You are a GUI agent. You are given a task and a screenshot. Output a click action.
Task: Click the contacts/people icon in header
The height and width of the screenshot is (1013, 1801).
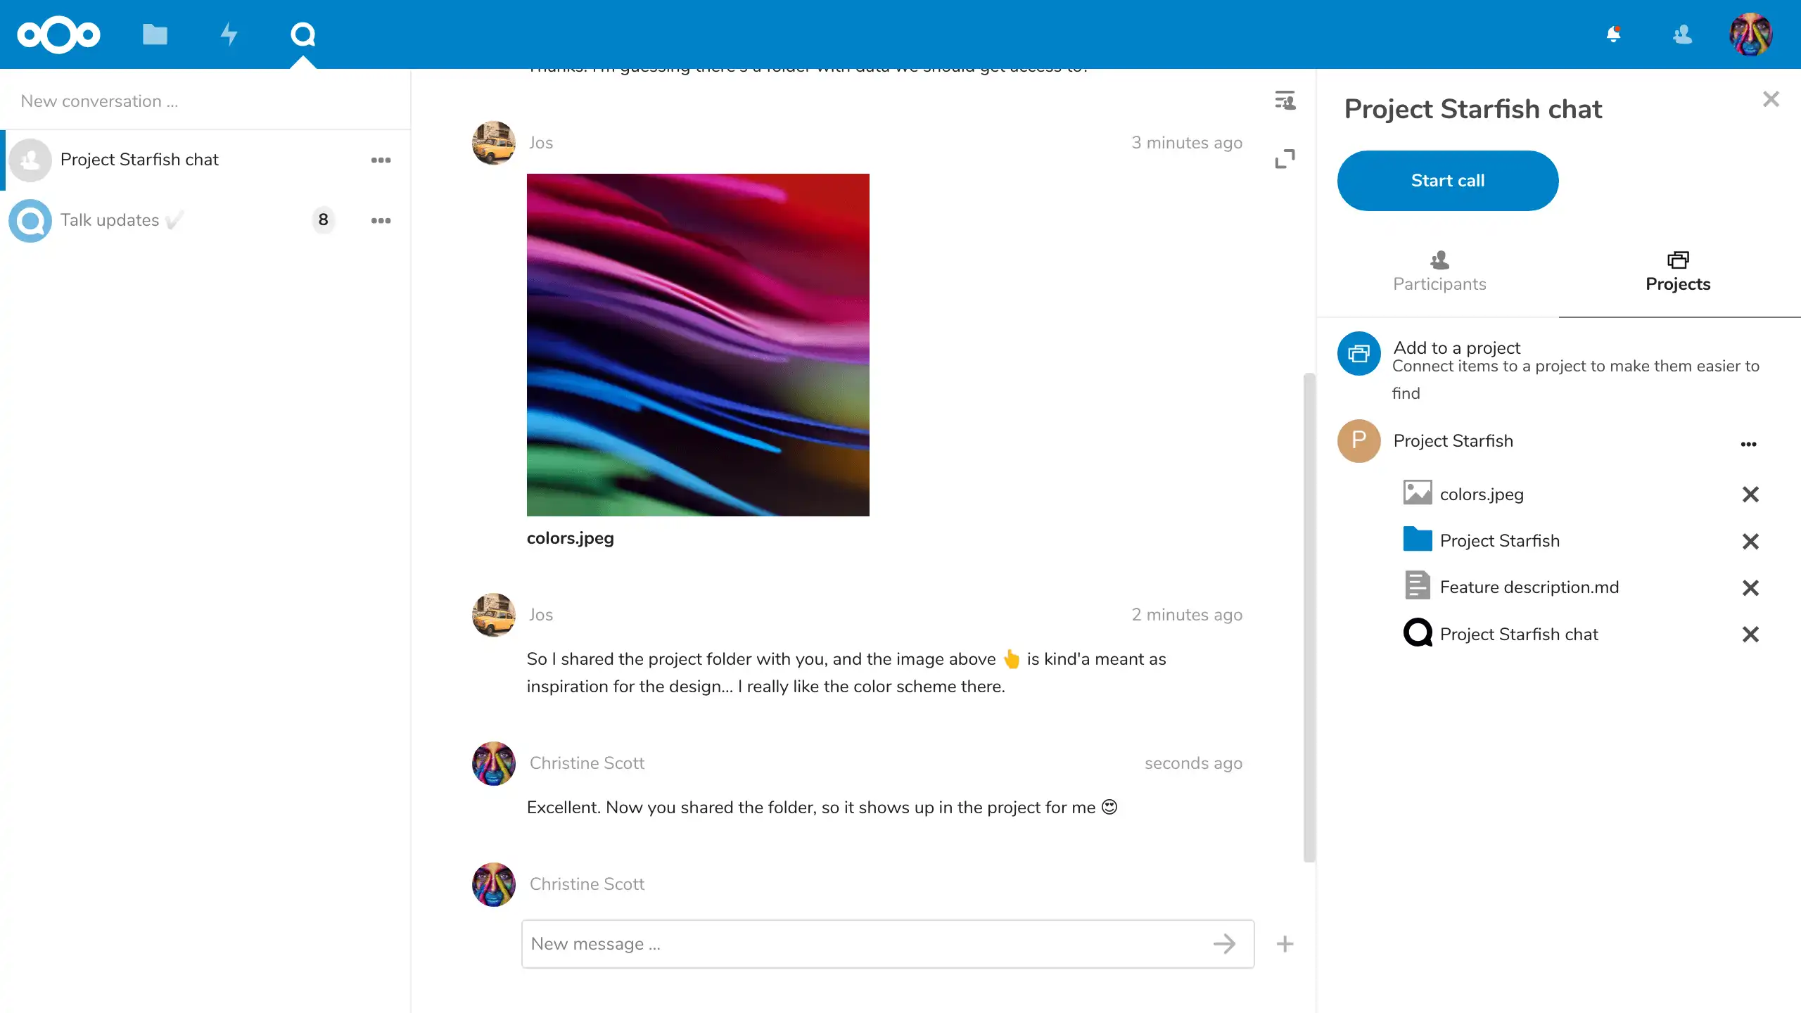coord(1682,34)
